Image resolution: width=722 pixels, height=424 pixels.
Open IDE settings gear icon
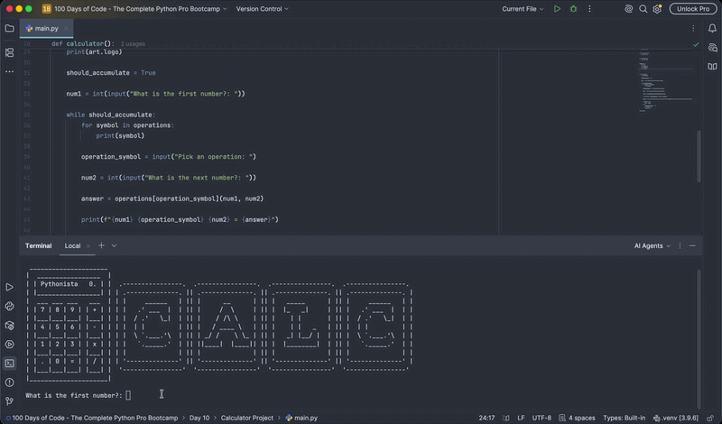pos(657,9)
